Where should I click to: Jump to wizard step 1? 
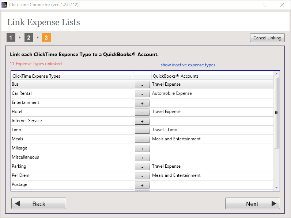tap(11, 38)
